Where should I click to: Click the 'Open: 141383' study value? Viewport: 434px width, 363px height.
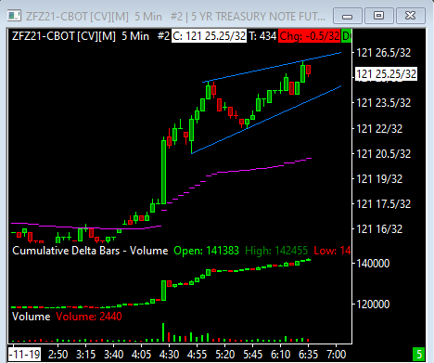pyautogui.click(x=206, y=251)
